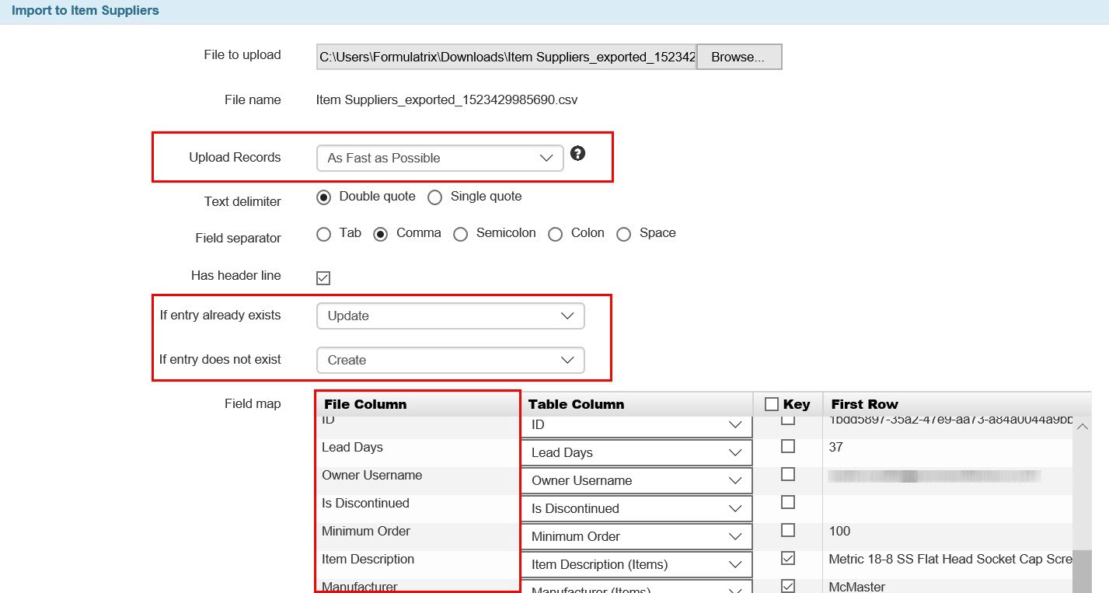Choose Tab as field separator
The image size is (1109, 593).
point(324,234)
